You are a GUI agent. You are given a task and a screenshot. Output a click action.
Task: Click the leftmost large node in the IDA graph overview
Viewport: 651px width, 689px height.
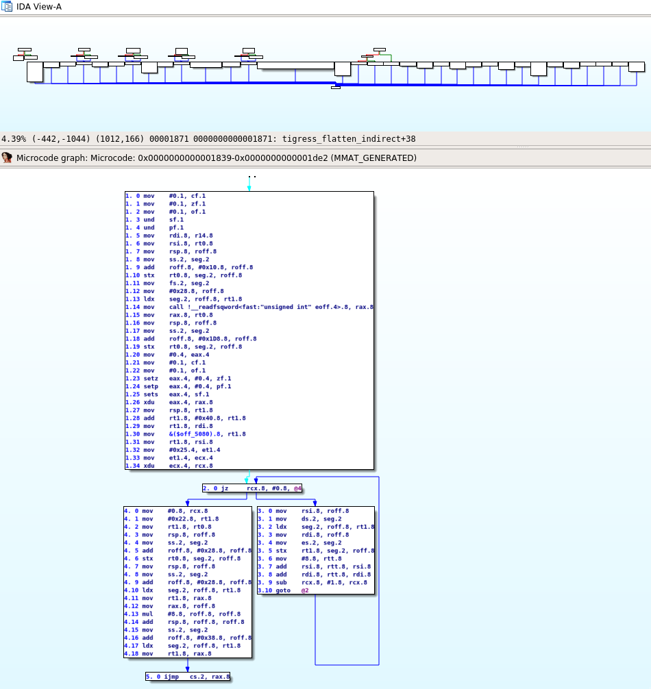click(35, 72)
